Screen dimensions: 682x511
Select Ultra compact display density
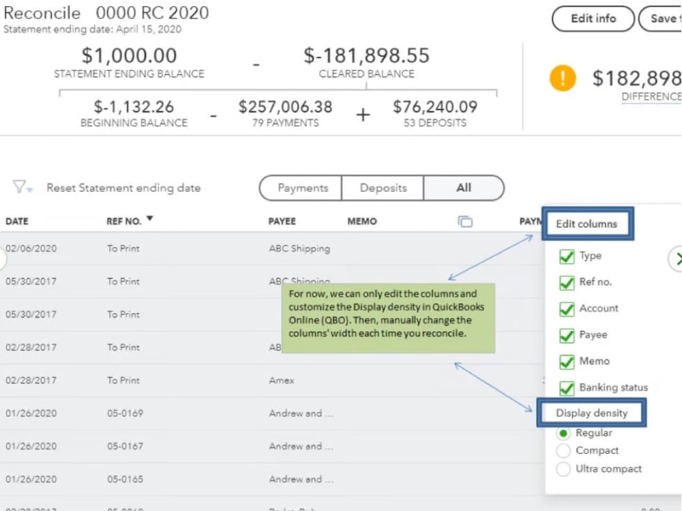[x=563, y=469]
